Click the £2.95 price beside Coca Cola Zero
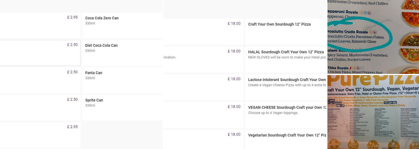The image size is (419, 149). tap(72, 17)
